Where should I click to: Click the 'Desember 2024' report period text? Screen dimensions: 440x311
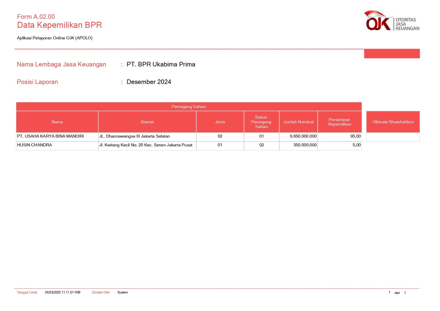pos(149,82)
